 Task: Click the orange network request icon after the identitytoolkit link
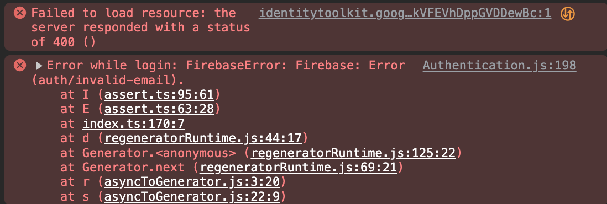click(568, 14)
